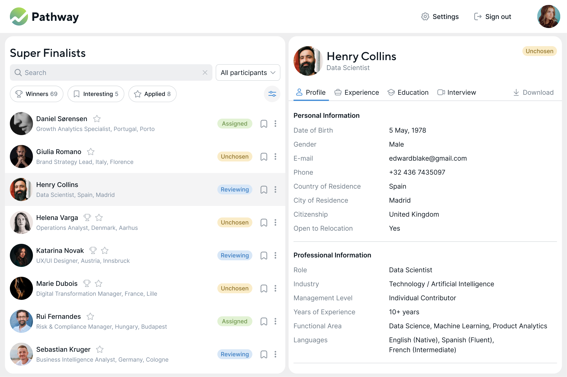
Task: Filter by Winners 69 chip
Action: pos(37,94)
